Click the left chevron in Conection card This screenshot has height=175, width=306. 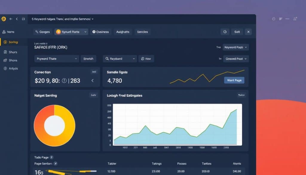pyautogui.click(x=93, y=81)
